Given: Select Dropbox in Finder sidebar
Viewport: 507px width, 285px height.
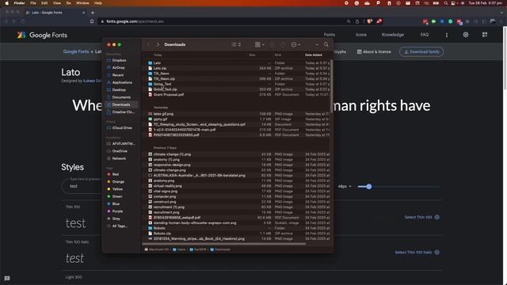Looking at the screenshot, I should (x=119, y=60).
